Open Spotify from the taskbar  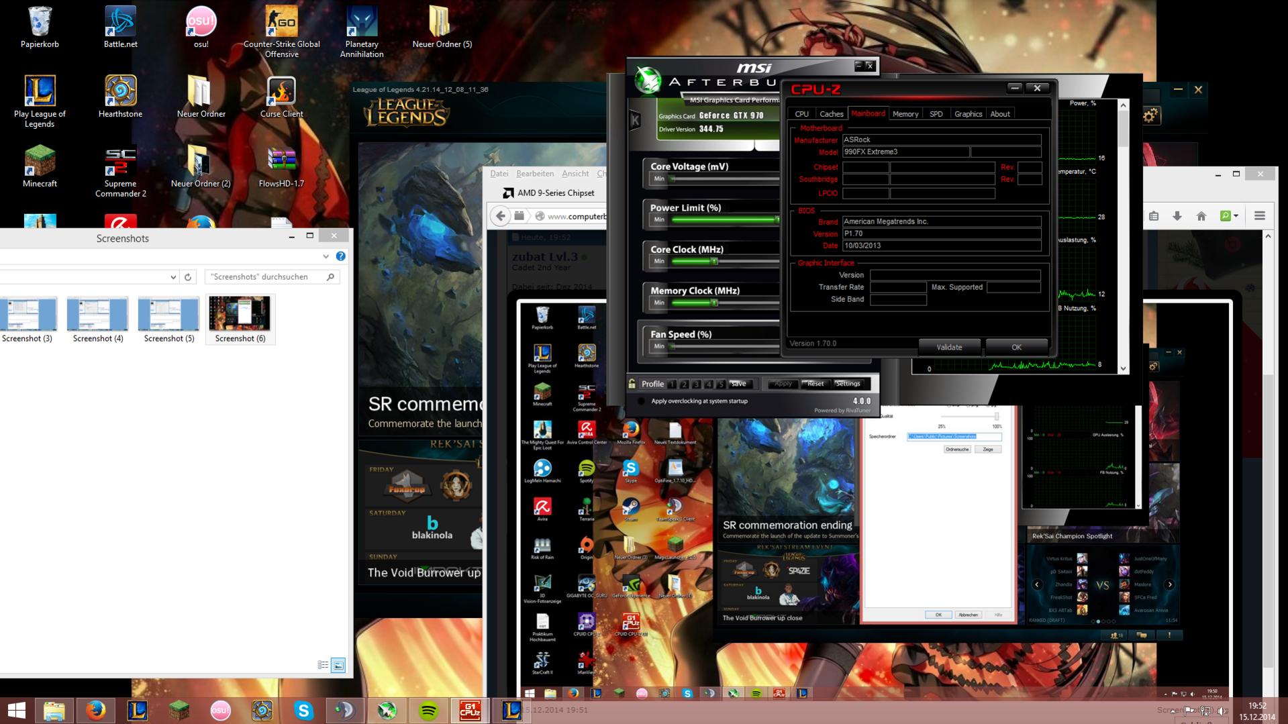tap(428, 711)
